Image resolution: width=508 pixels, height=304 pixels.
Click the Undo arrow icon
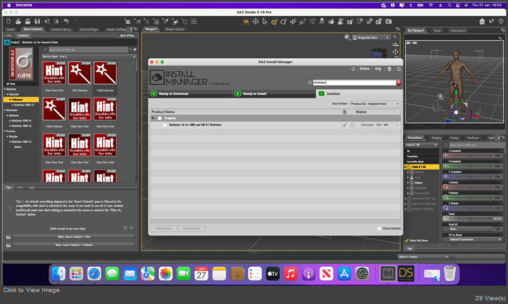[x=66, y=21]
